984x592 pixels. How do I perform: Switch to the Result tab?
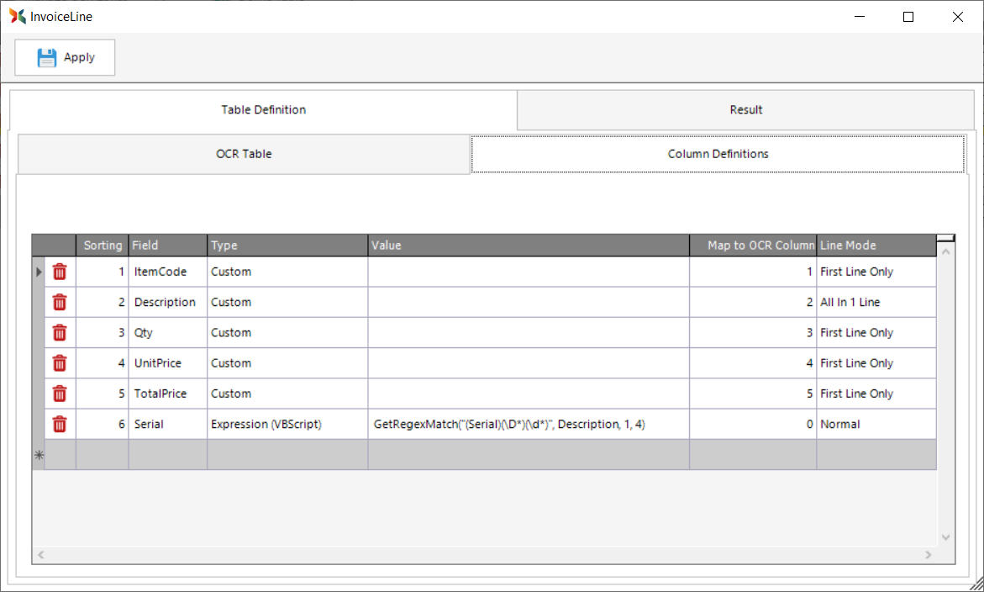point(745,109)
